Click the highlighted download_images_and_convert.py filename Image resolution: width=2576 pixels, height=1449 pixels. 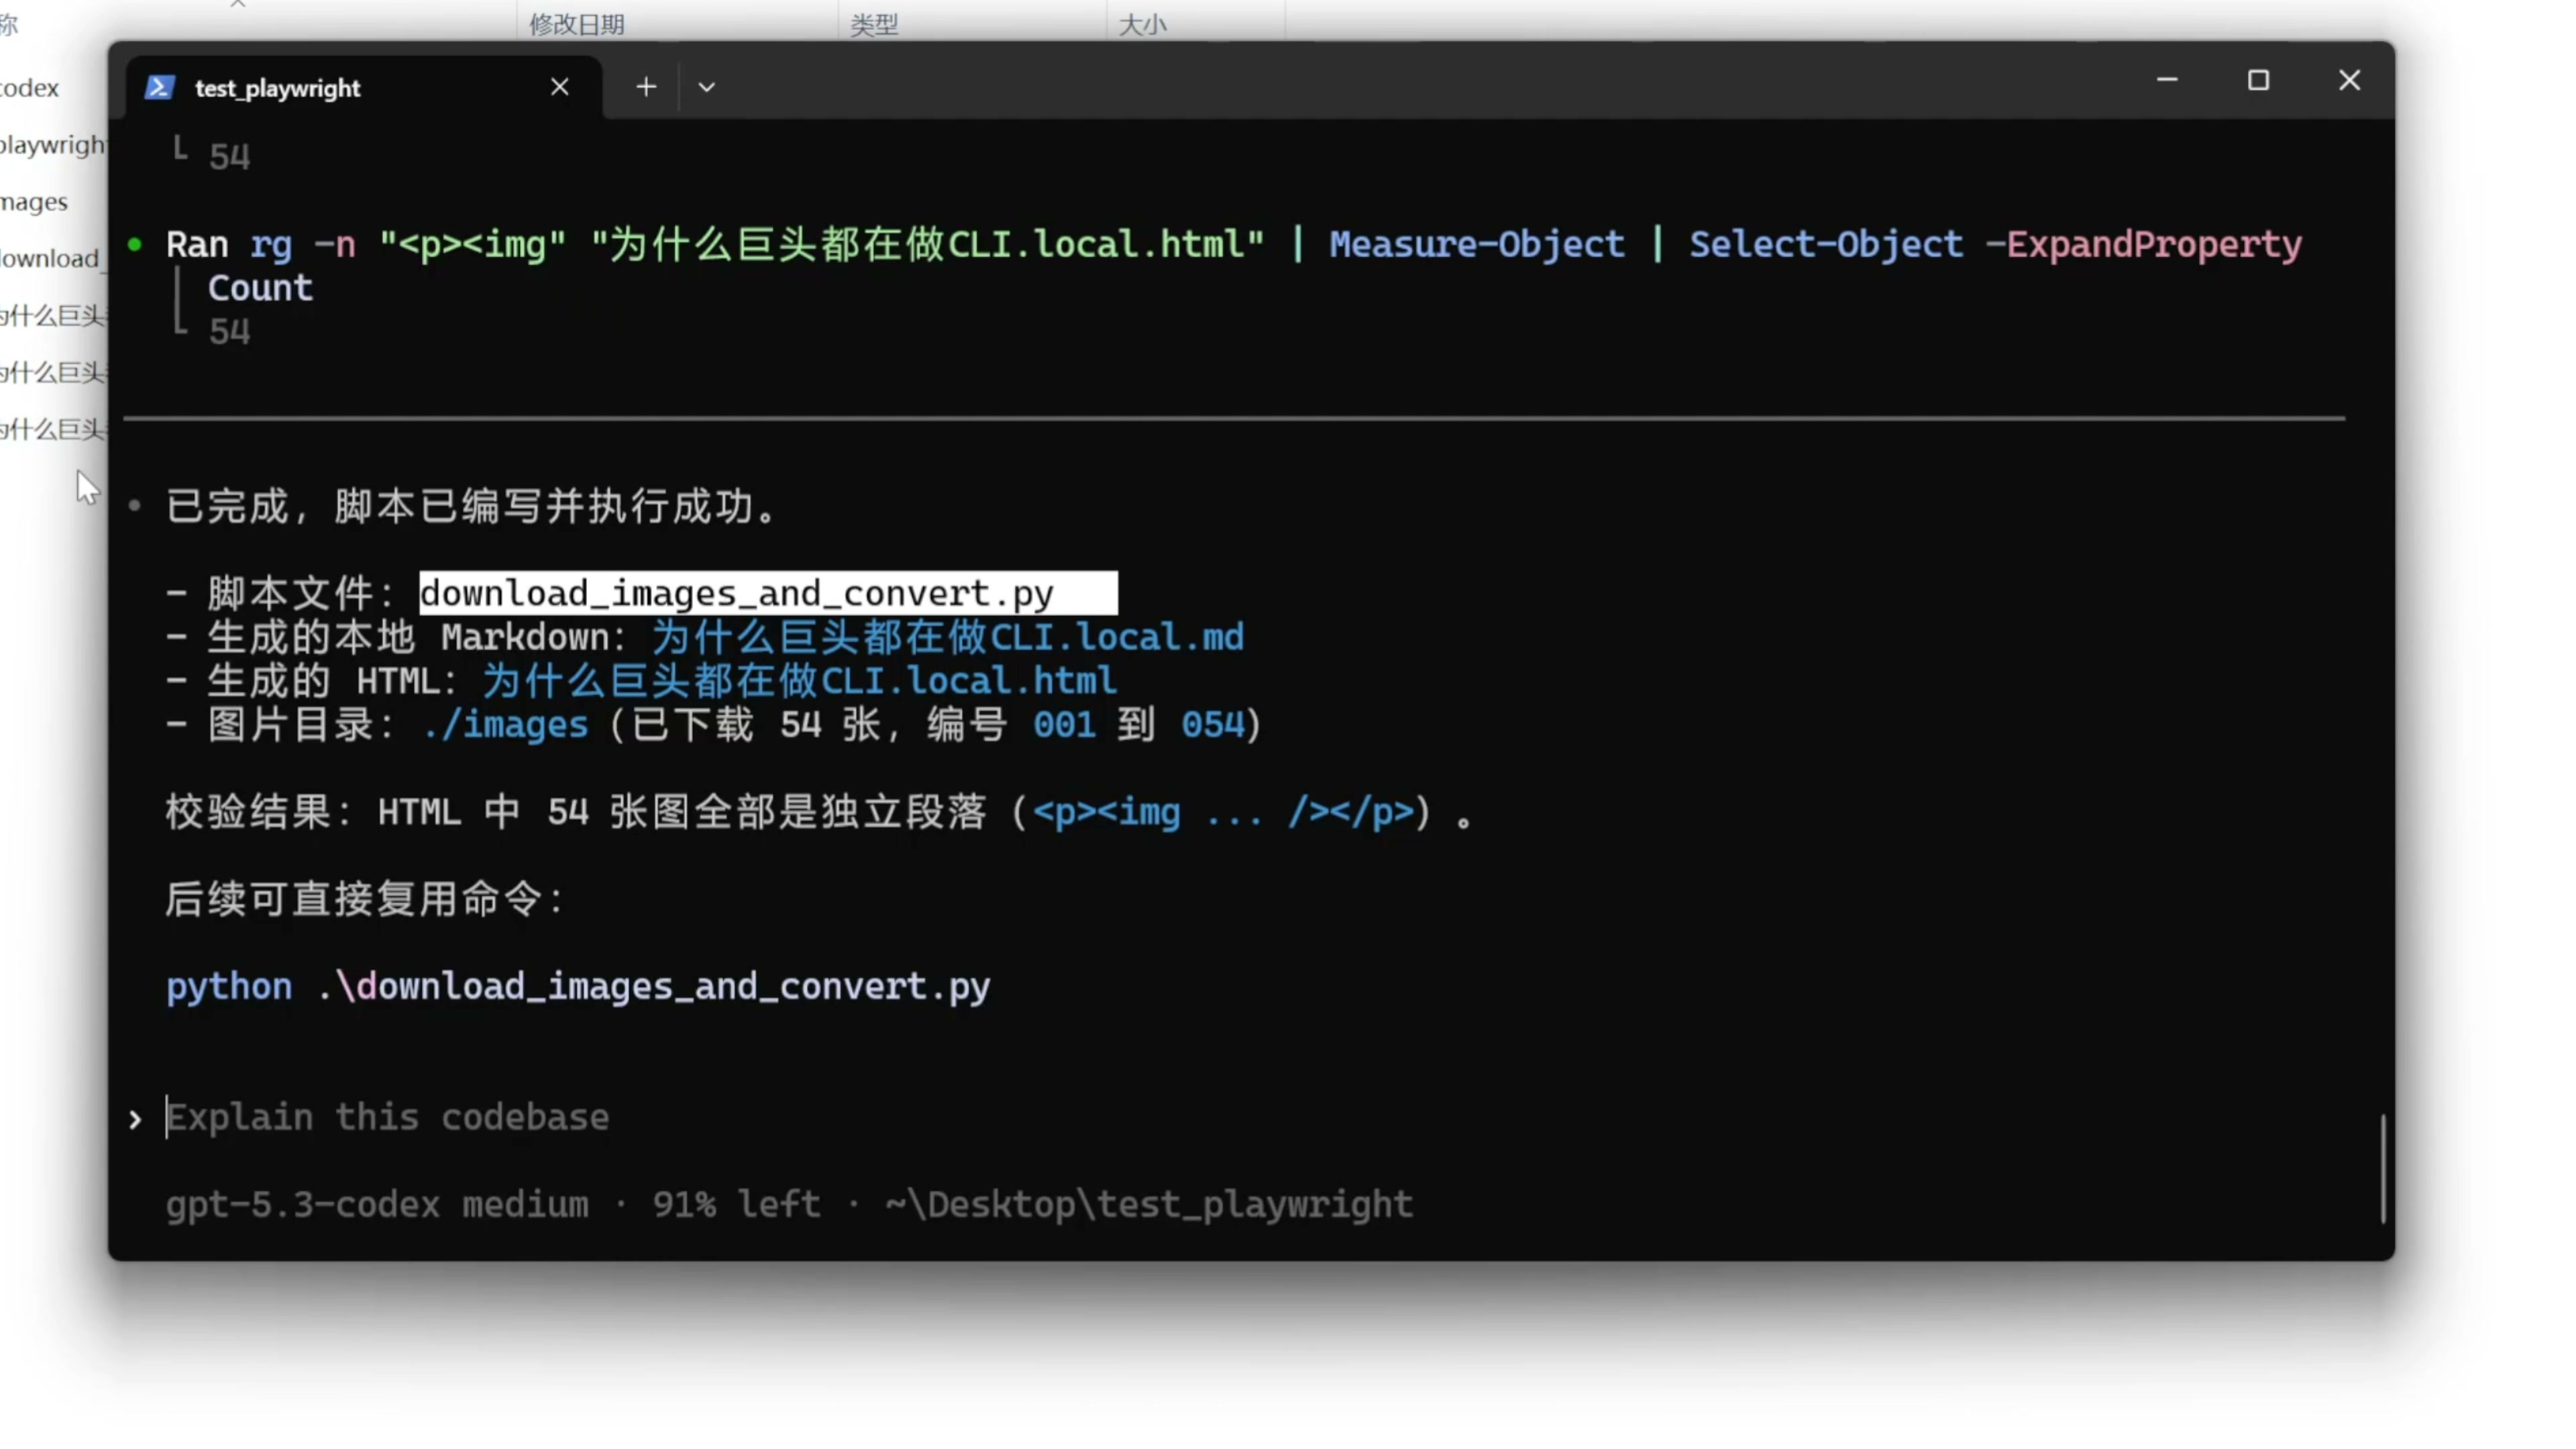737,593
